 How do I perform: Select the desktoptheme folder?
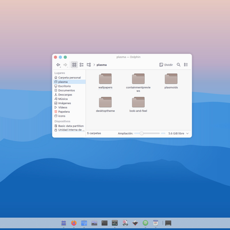(105, 105)
